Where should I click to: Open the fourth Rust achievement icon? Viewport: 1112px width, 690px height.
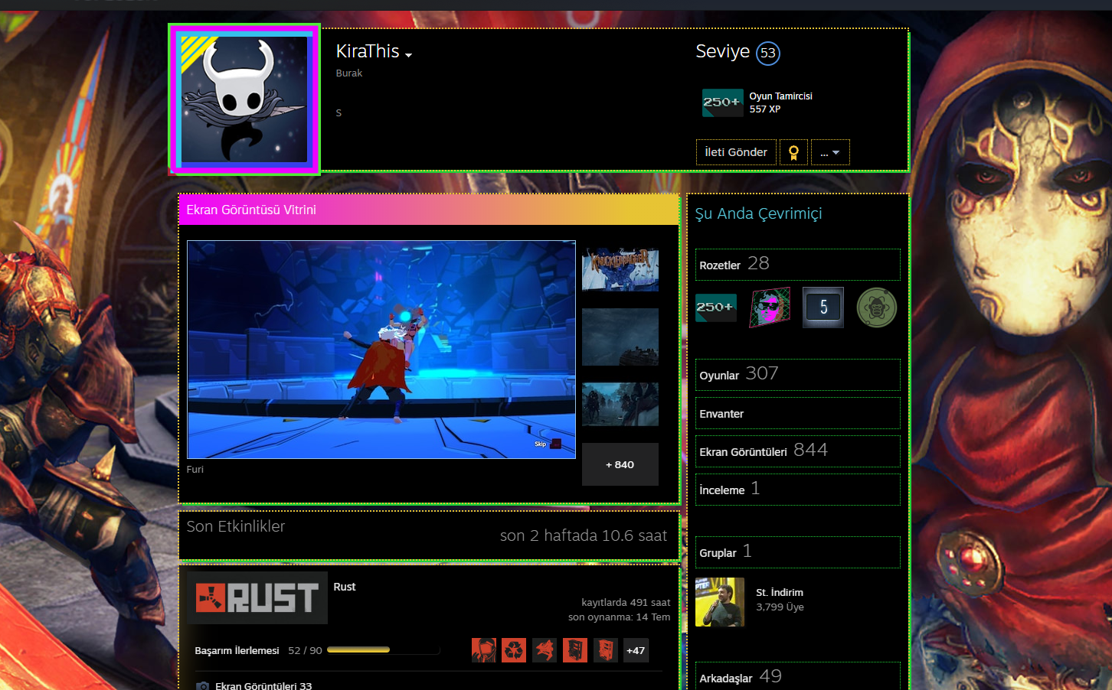[x=575, y=650]
